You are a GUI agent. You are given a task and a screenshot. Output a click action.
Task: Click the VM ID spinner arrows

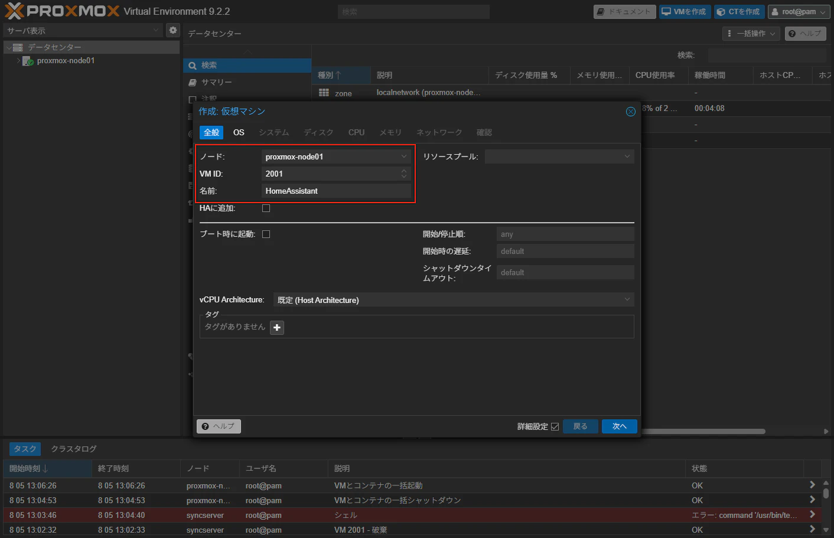click(404, 174)
